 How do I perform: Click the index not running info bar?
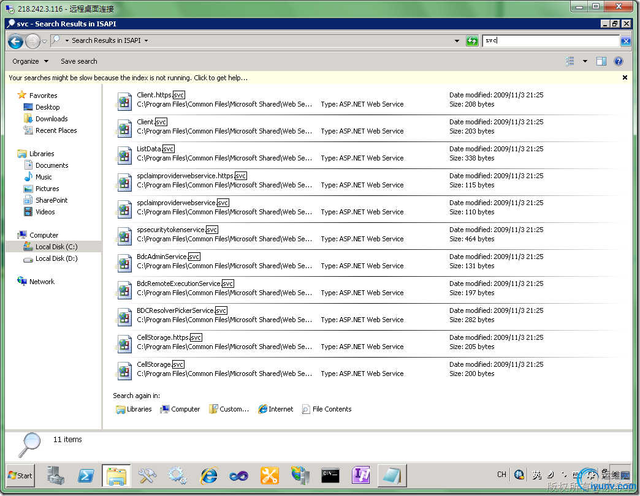coord(128,78)
